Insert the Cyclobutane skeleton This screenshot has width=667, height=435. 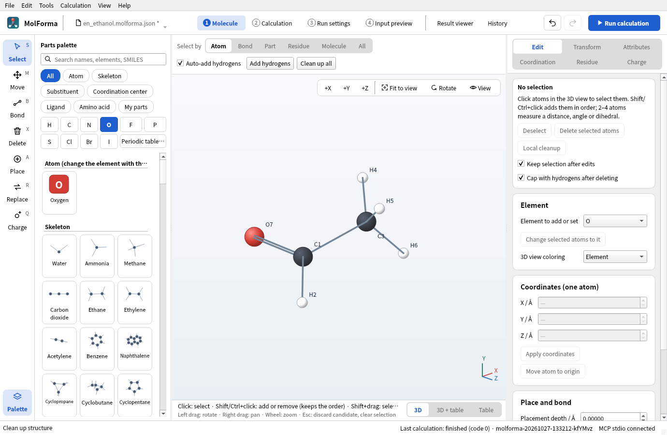pyautogui.click(x=97, y=395)
